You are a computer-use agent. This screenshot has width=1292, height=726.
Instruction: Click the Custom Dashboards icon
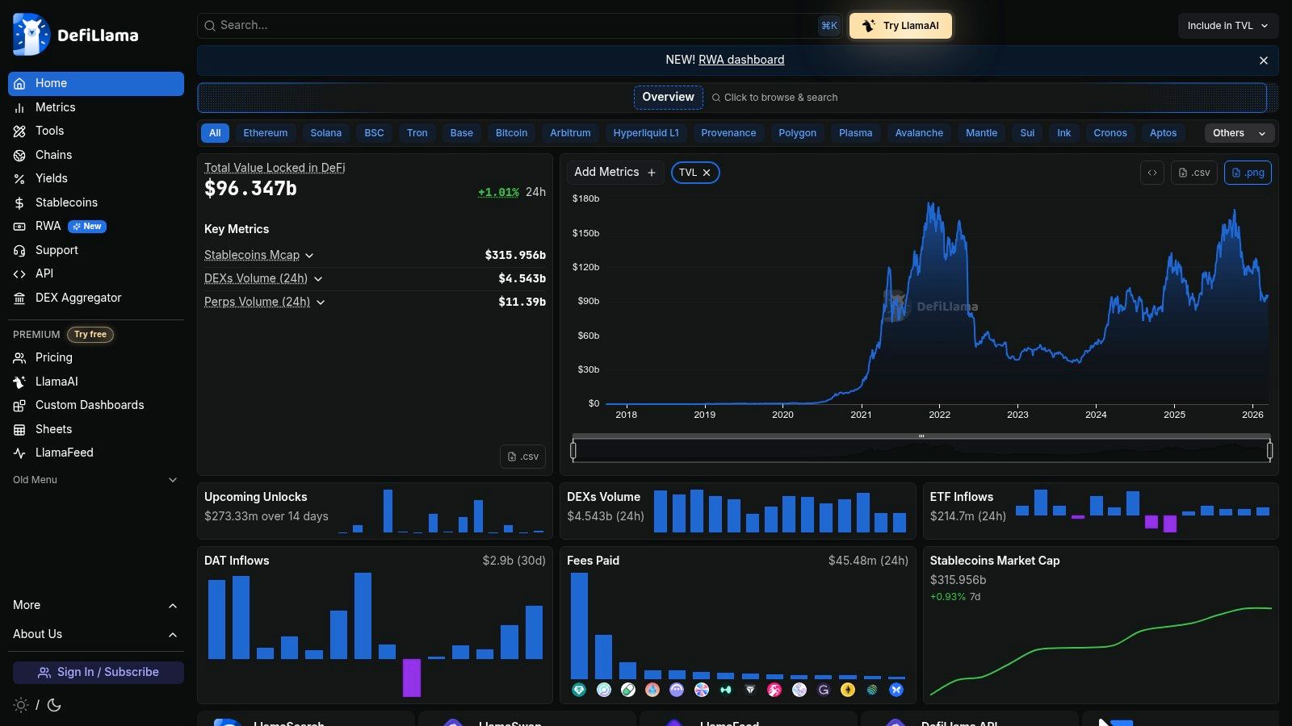point(19,406)
